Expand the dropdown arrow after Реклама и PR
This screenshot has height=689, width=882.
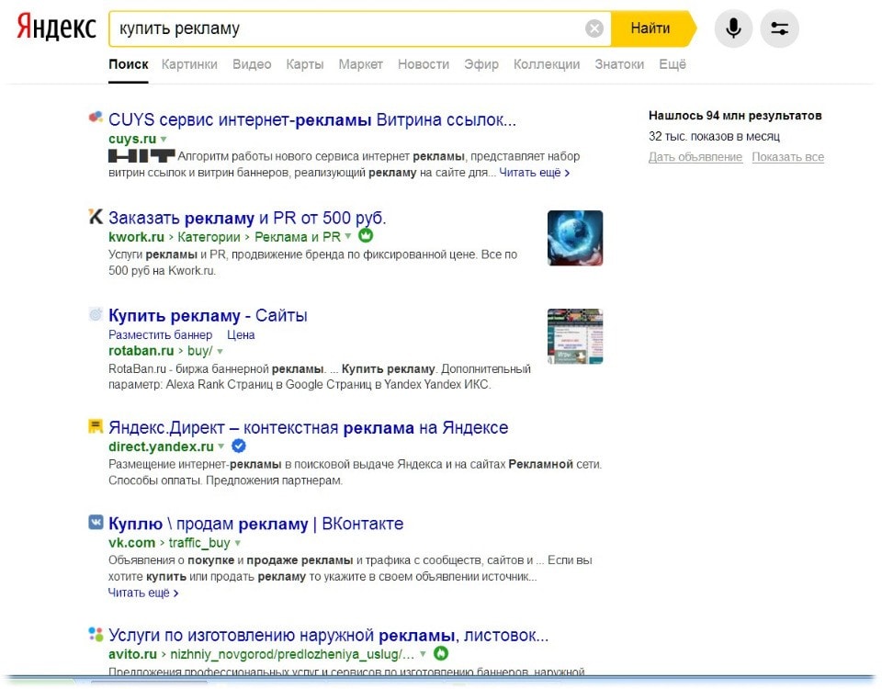click(x=347, y=236)
